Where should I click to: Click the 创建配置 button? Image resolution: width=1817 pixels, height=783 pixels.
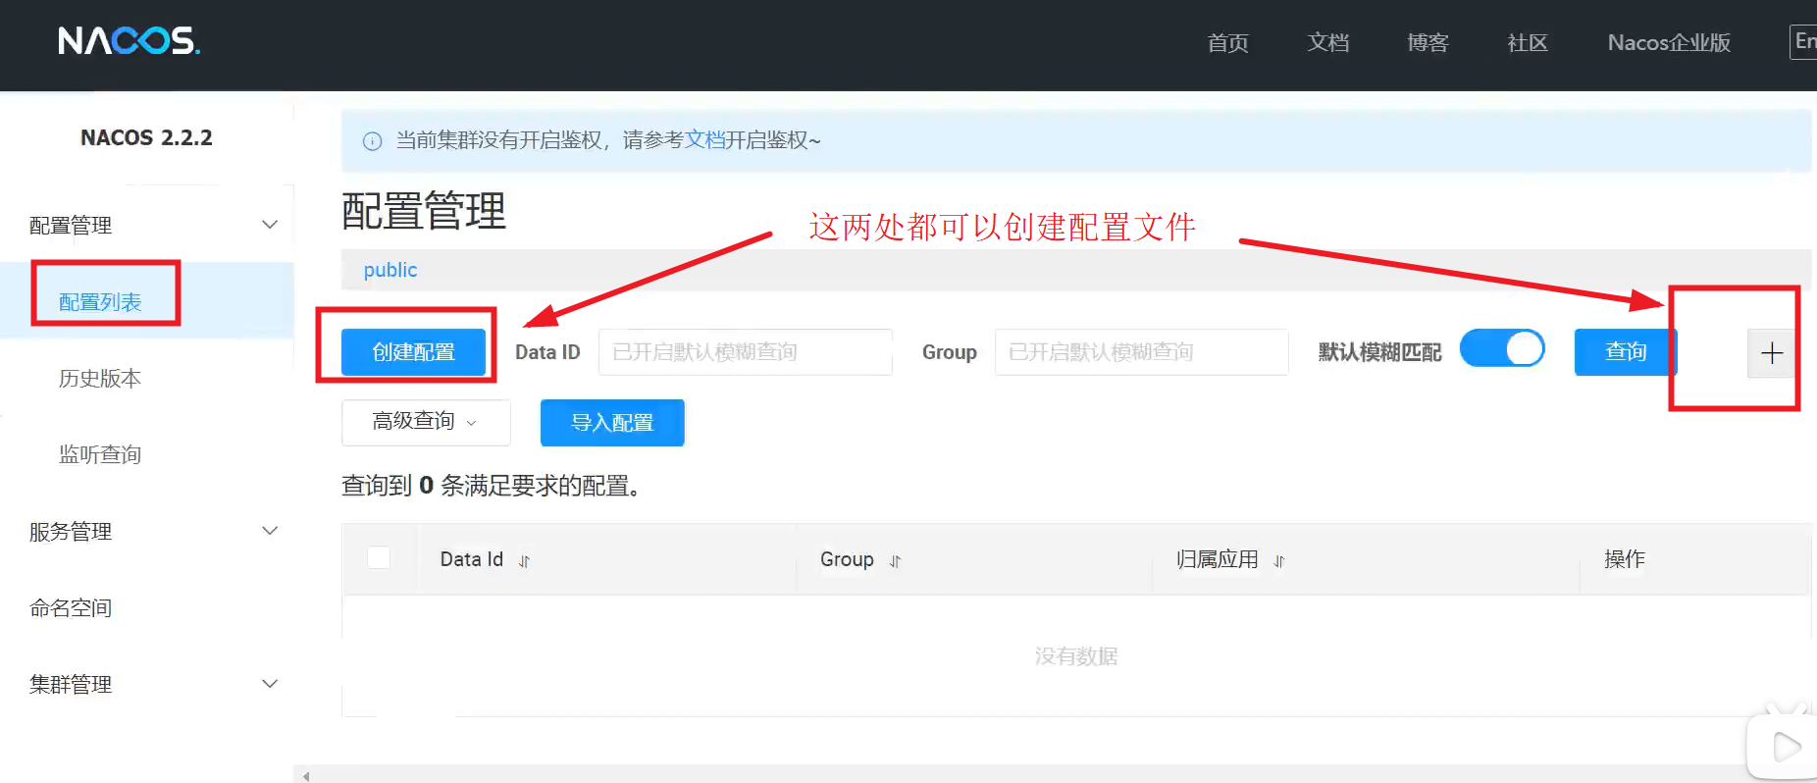click(414, 352)
